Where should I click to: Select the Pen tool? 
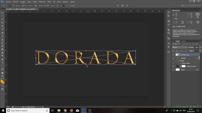pyautogui.click(x=2, y=59)
